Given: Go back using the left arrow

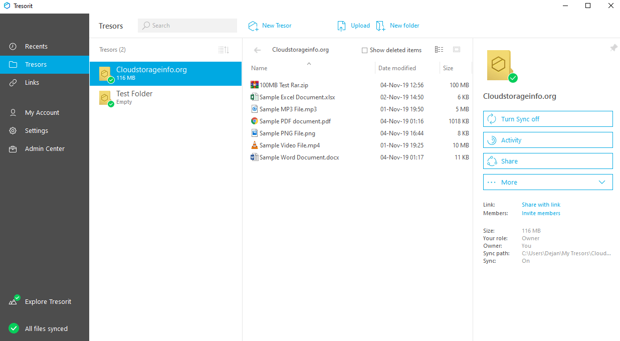Looking at the screenshot, I should pos(258,50).
